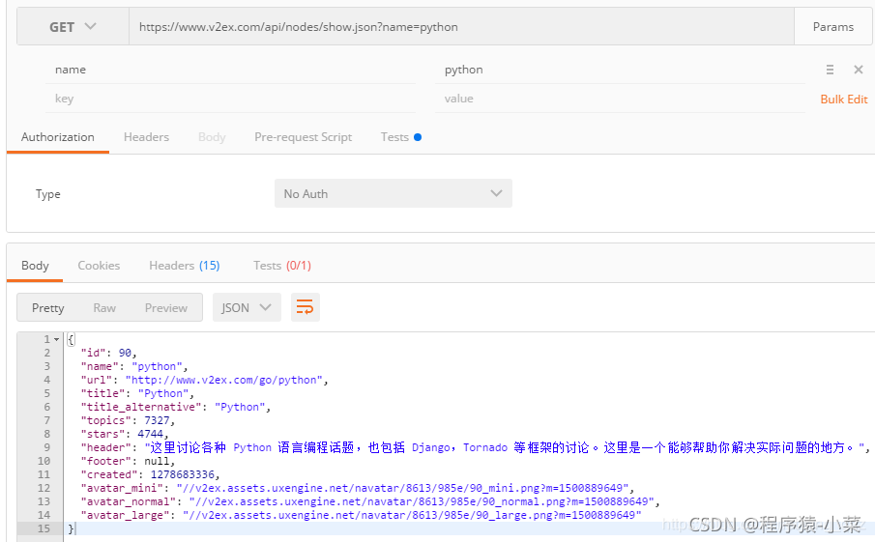
Task: Click the stars value 4744
Action: click(x=150, y=434)
